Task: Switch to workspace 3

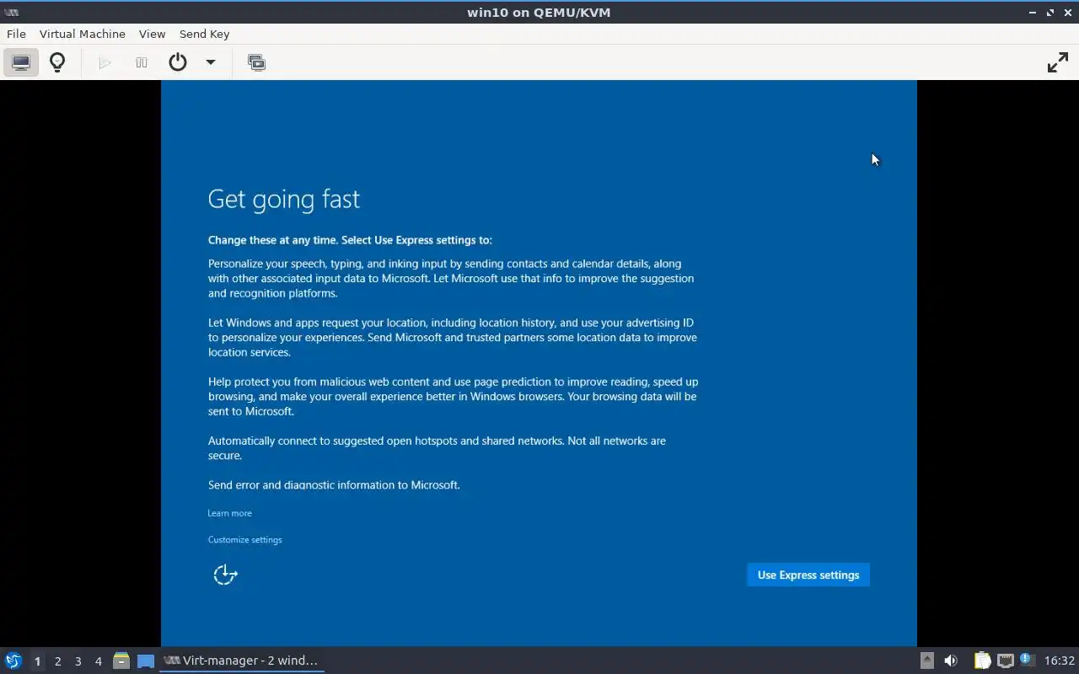Action: 78,661
